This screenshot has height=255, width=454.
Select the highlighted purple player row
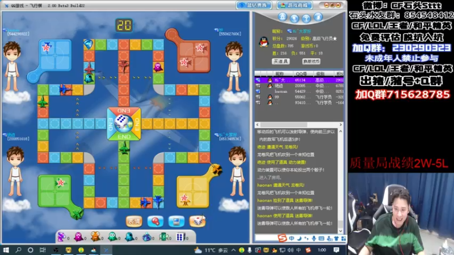(x=299, y=80)
